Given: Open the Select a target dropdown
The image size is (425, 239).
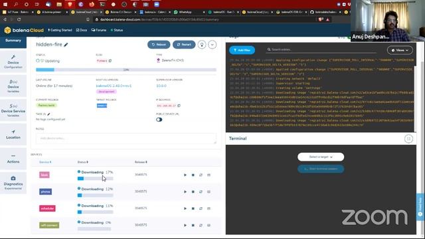Looking at the screenshot, I should (321, 157).
